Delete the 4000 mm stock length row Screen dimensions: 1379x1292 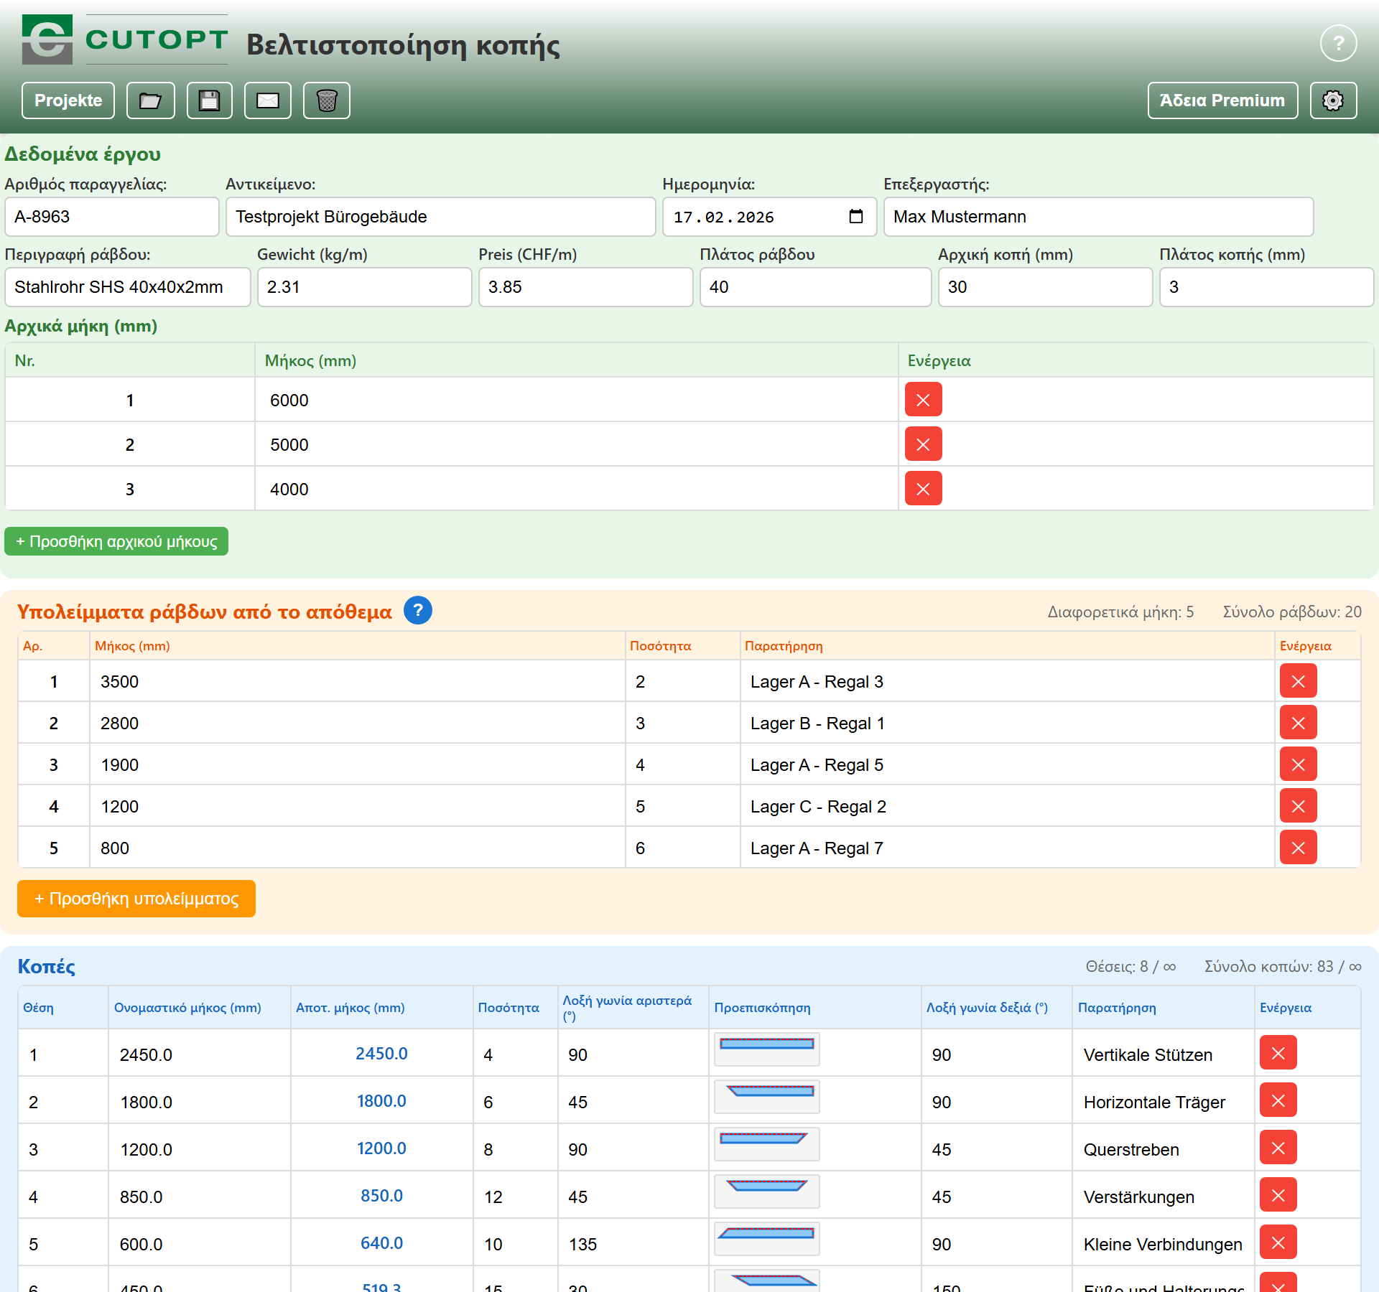tap(924, 489)
